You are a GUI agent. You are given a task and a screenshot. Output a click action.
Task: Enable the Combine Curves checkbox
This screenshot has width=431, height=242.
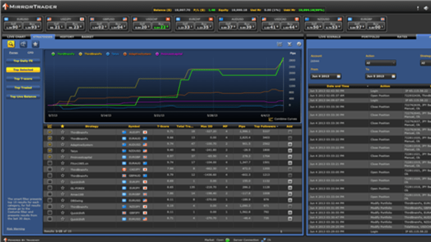point(270,119)
